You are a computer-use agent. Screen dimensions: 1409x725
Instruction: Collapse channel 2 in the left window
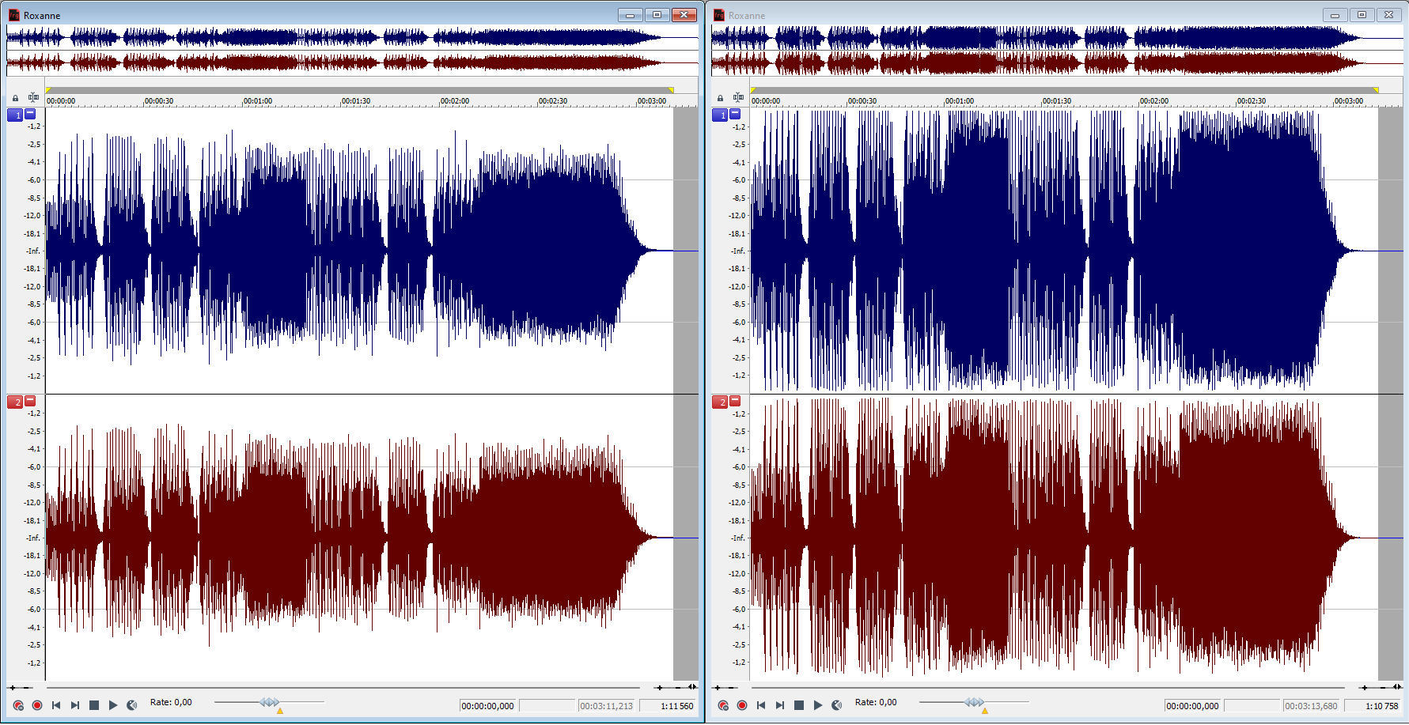[x=31, y=401]
